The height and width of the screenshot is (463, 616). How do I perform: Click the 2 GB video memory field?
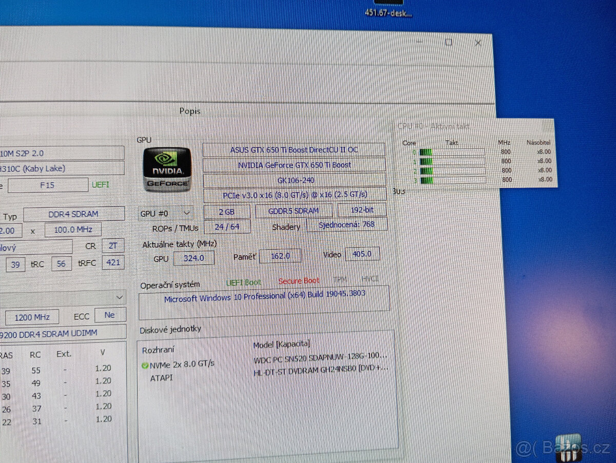click(x=227, y=211)
